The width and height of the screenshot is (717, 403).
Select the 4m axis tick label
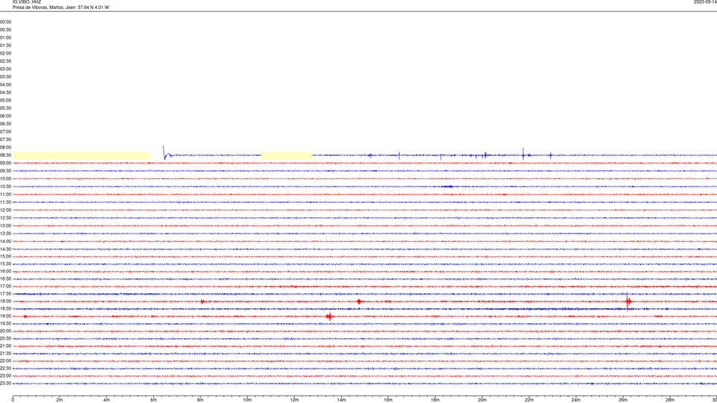107,400
